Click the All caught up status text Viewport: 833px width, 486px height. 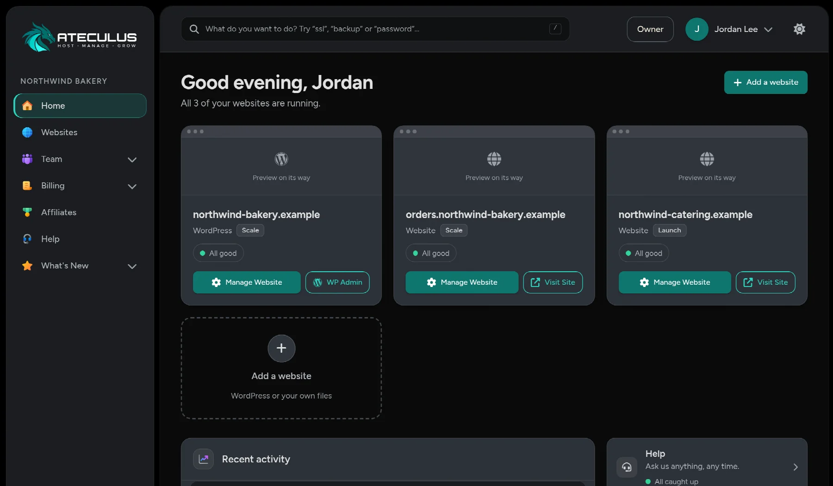tap(676, 481)
